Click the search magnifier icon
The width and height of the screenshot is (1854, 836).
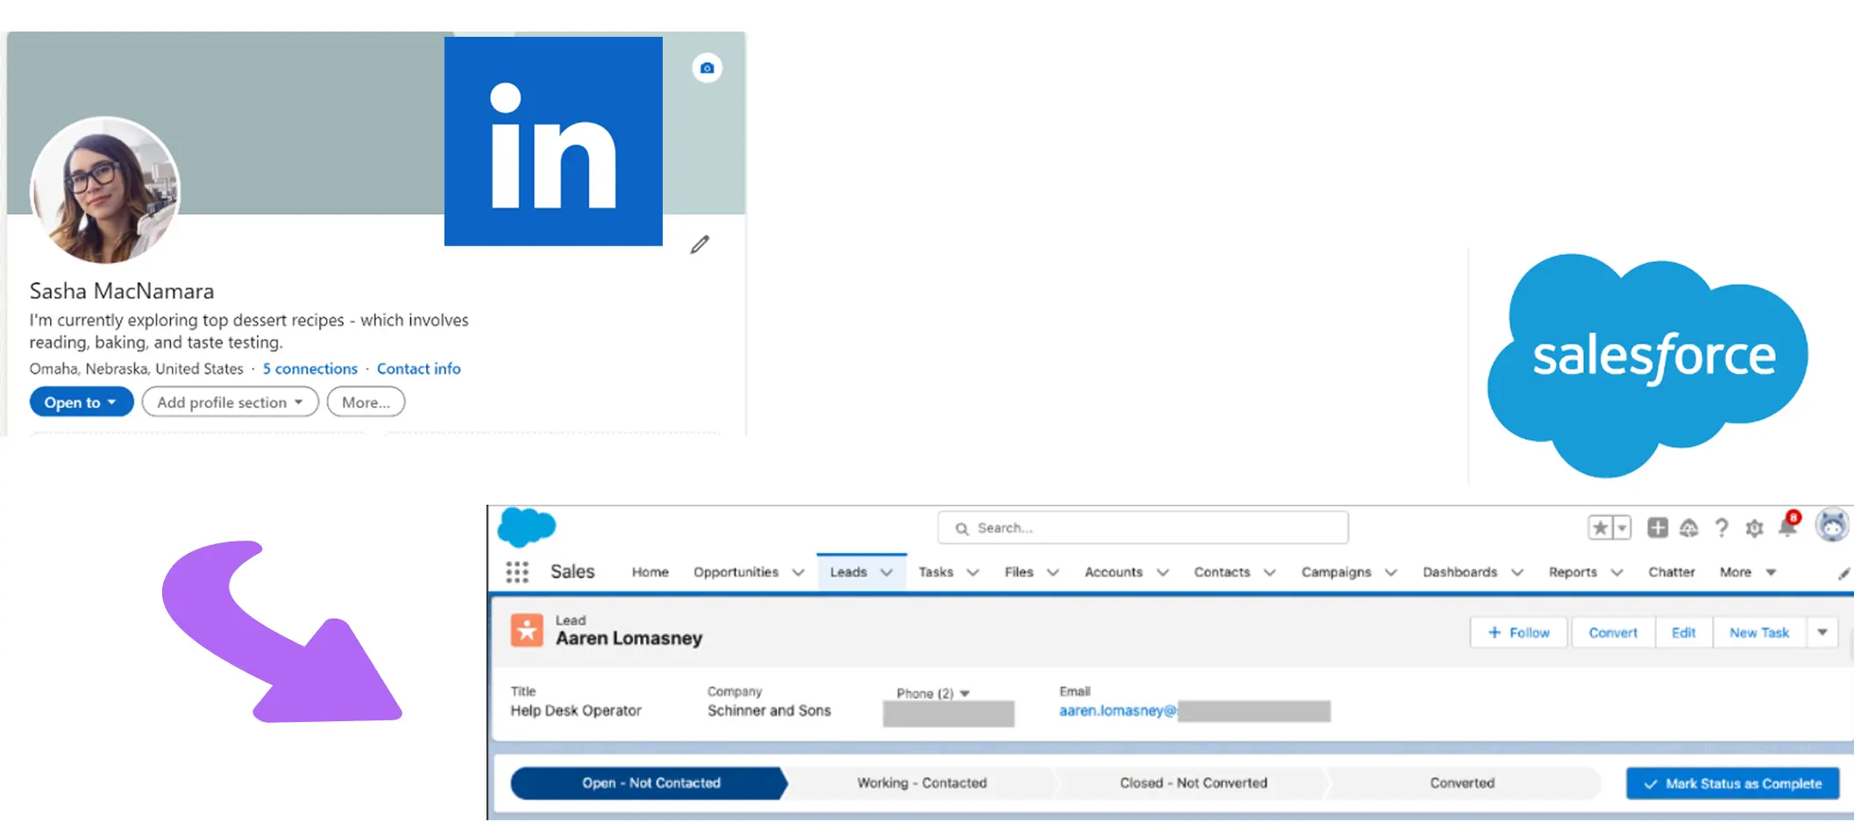click(962, 528)
